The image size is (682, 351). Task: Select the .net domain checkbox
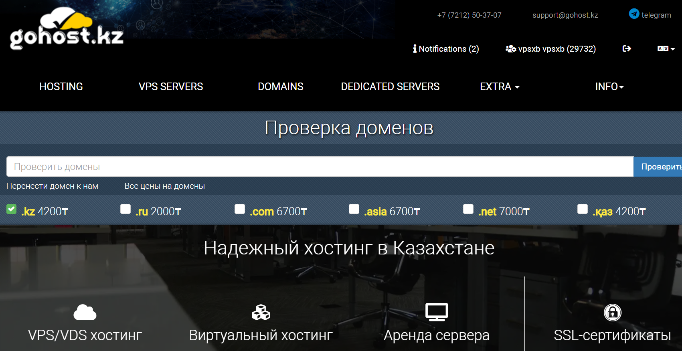click(x=468, y=209)
